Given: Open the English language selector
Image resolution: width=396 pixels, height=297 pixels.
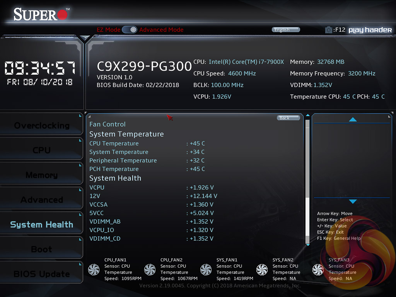Looking at the screenshot, I should [x=286, y=30].
